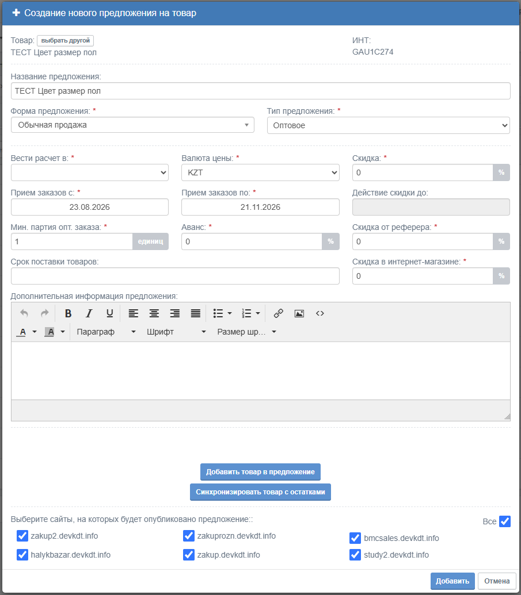This screenshot has width=521, height=595.
Task: Open the Прием заказов по date field
Action: tap(260, 207)
